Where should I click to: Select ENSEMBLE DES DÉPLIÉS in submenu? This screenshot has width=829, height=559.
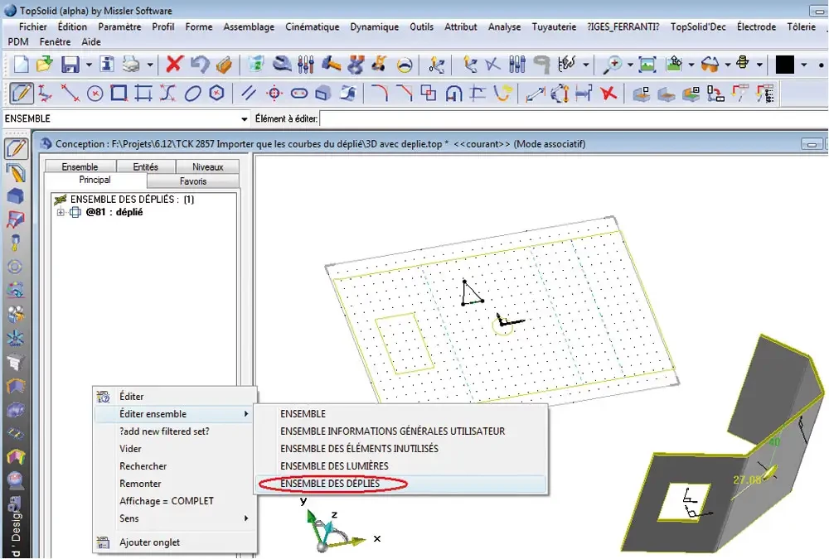400,484
